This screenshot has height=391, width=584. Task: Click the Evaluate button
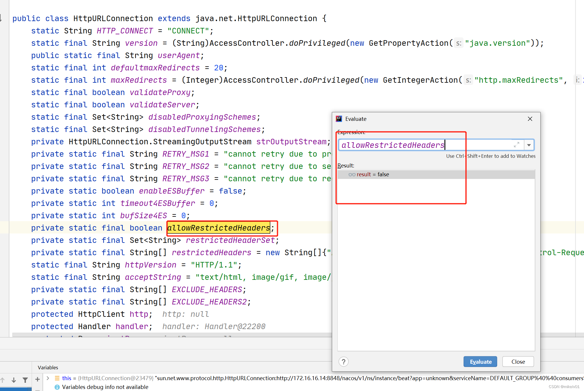pos(480,362)
